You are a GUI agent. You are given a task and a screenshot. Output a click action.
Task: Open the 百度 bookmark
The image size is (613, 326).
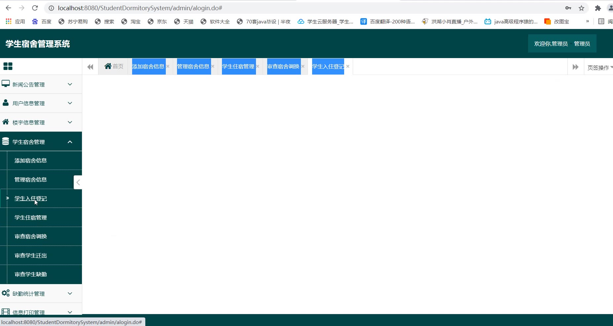tap(42, 21)
